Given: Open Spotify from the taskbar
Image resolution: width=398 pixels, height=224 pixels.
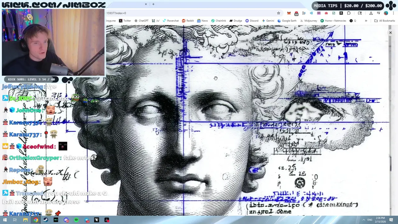Looking at the screenshot, I should pos(76,220).
